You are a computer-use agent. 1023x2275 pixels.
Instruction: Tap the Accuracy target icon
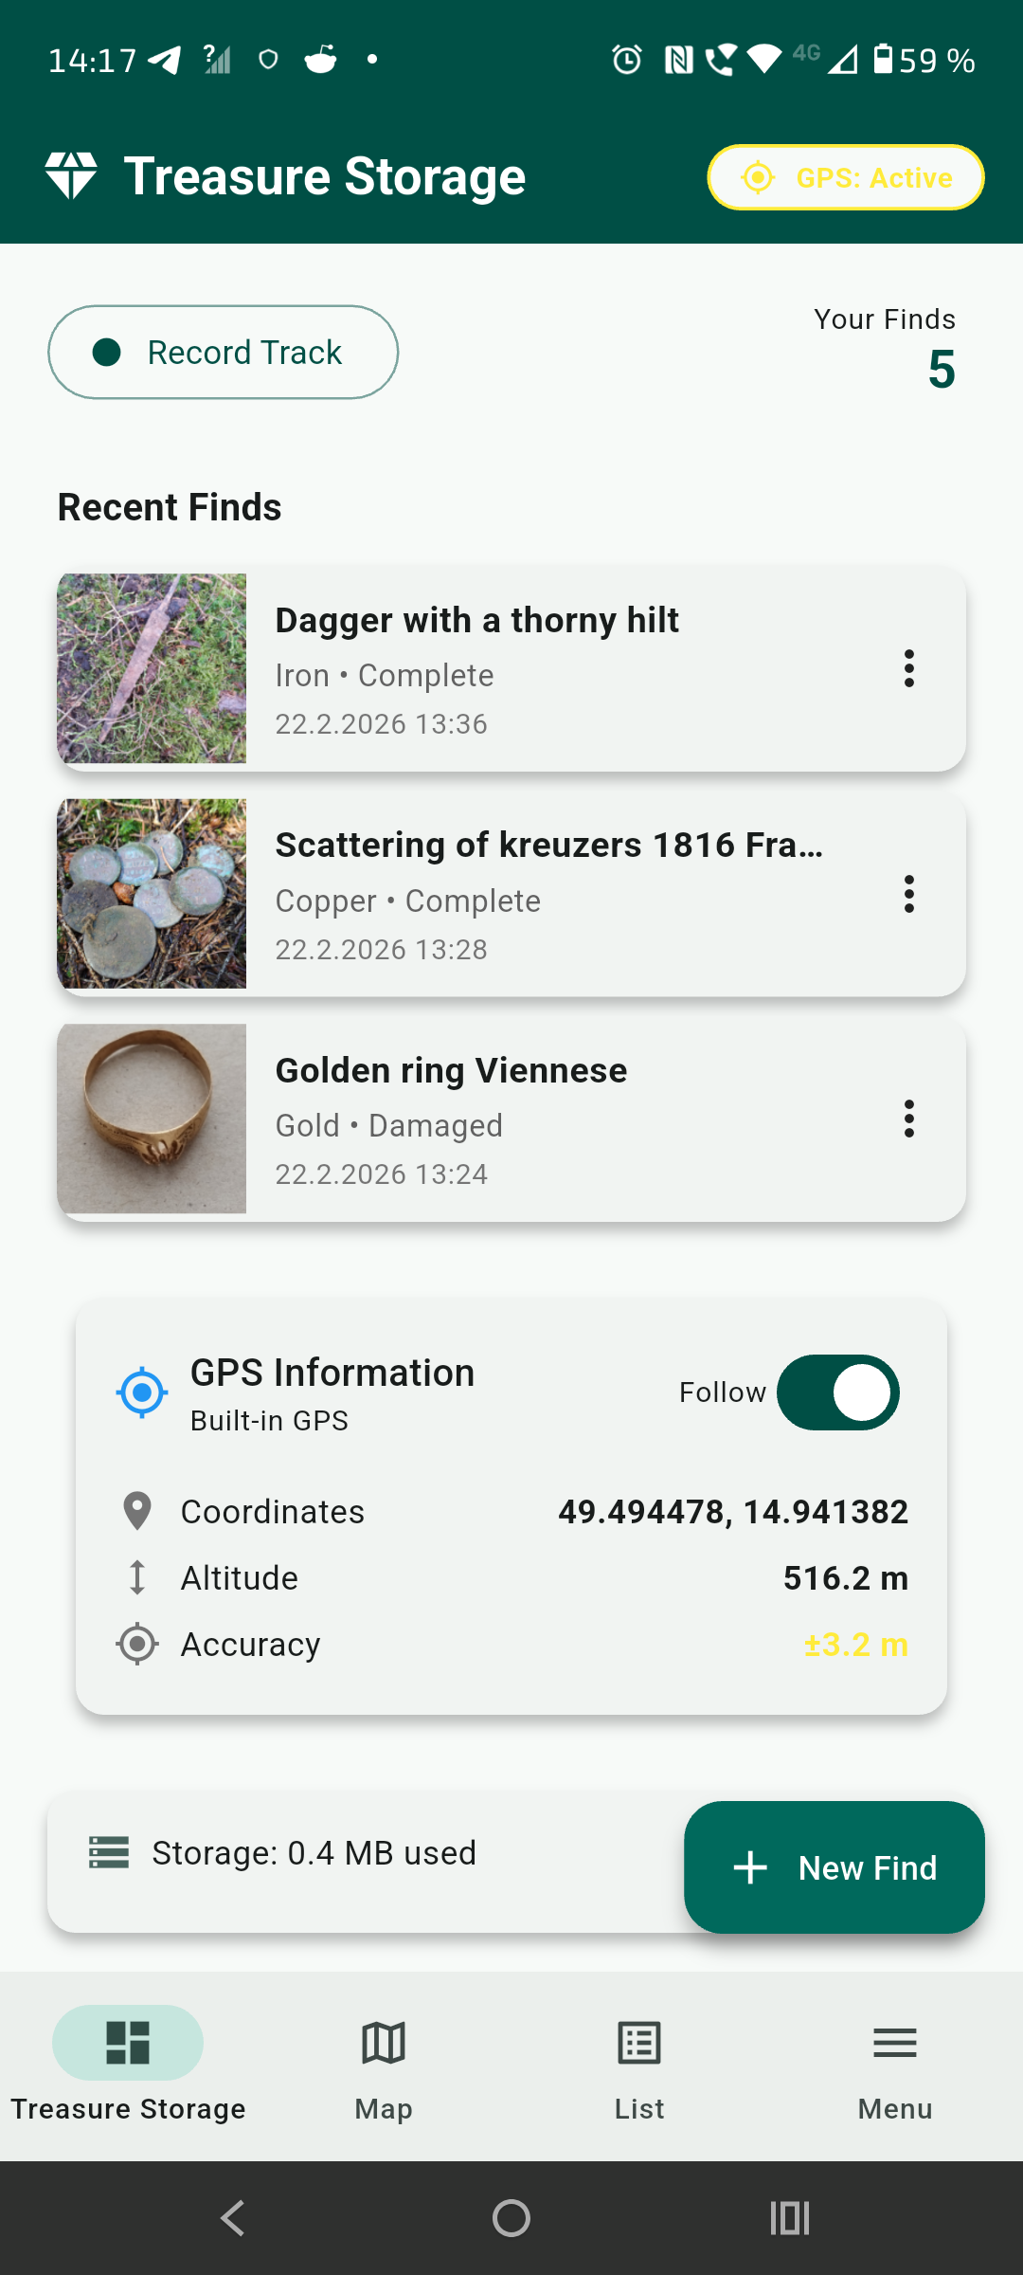137,1644
